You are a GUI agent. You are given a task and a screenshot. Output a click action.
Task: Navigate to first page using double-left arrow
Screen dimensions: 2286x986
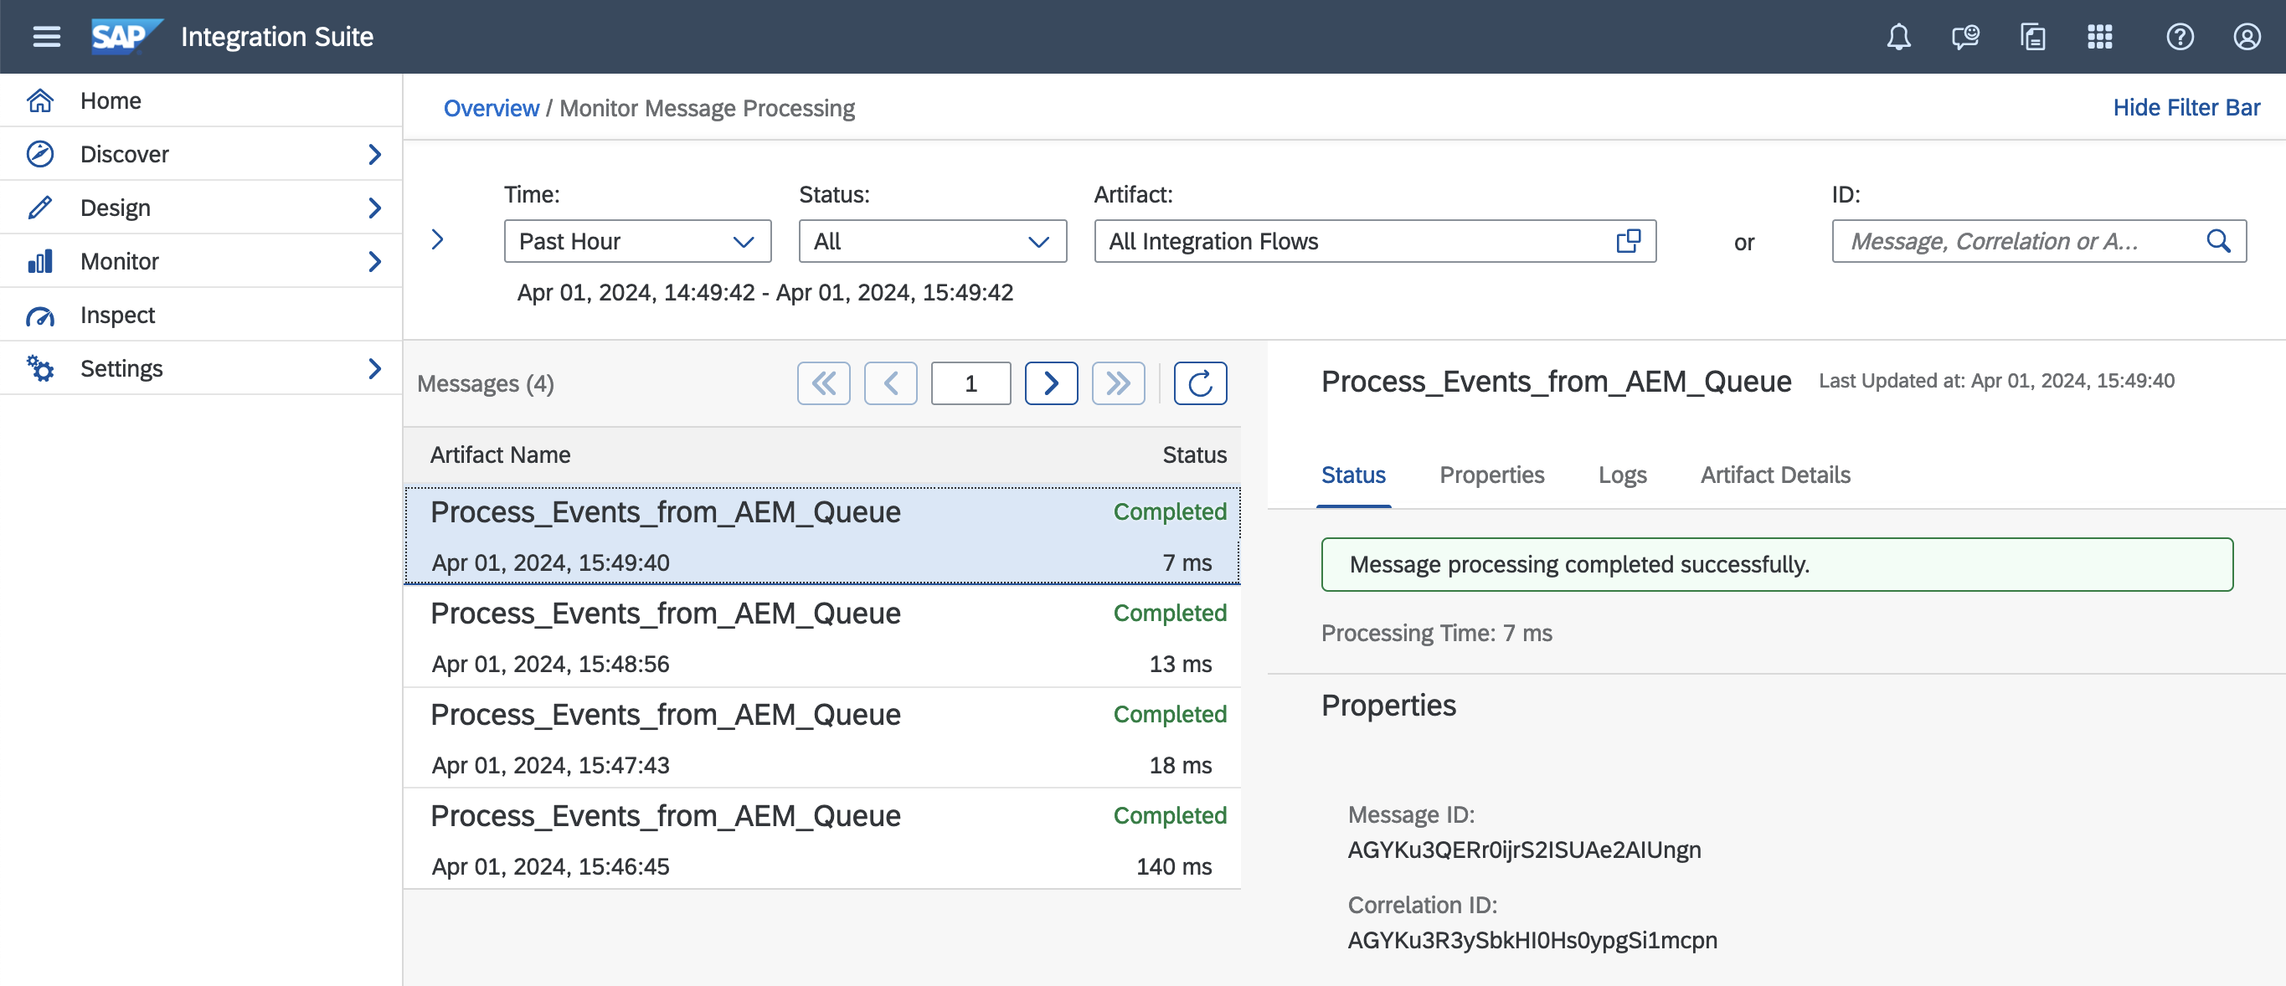pos(824,382)
